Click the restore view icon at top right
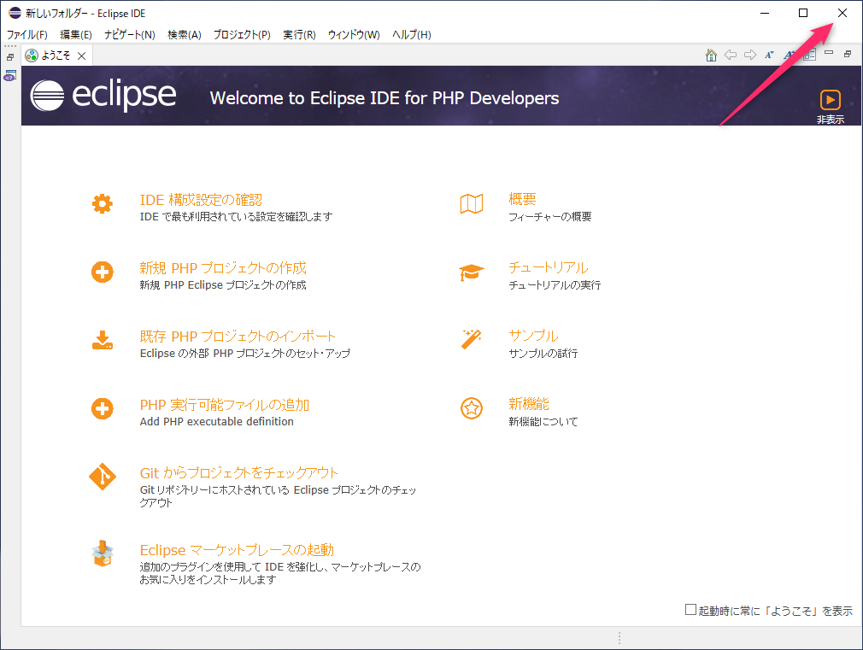 point(848,54)
